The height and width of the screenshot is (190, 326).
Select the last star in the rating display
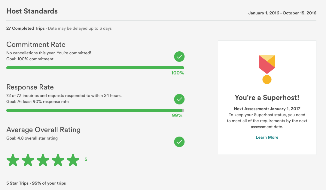pyautogui.click(x=73, y=160)
